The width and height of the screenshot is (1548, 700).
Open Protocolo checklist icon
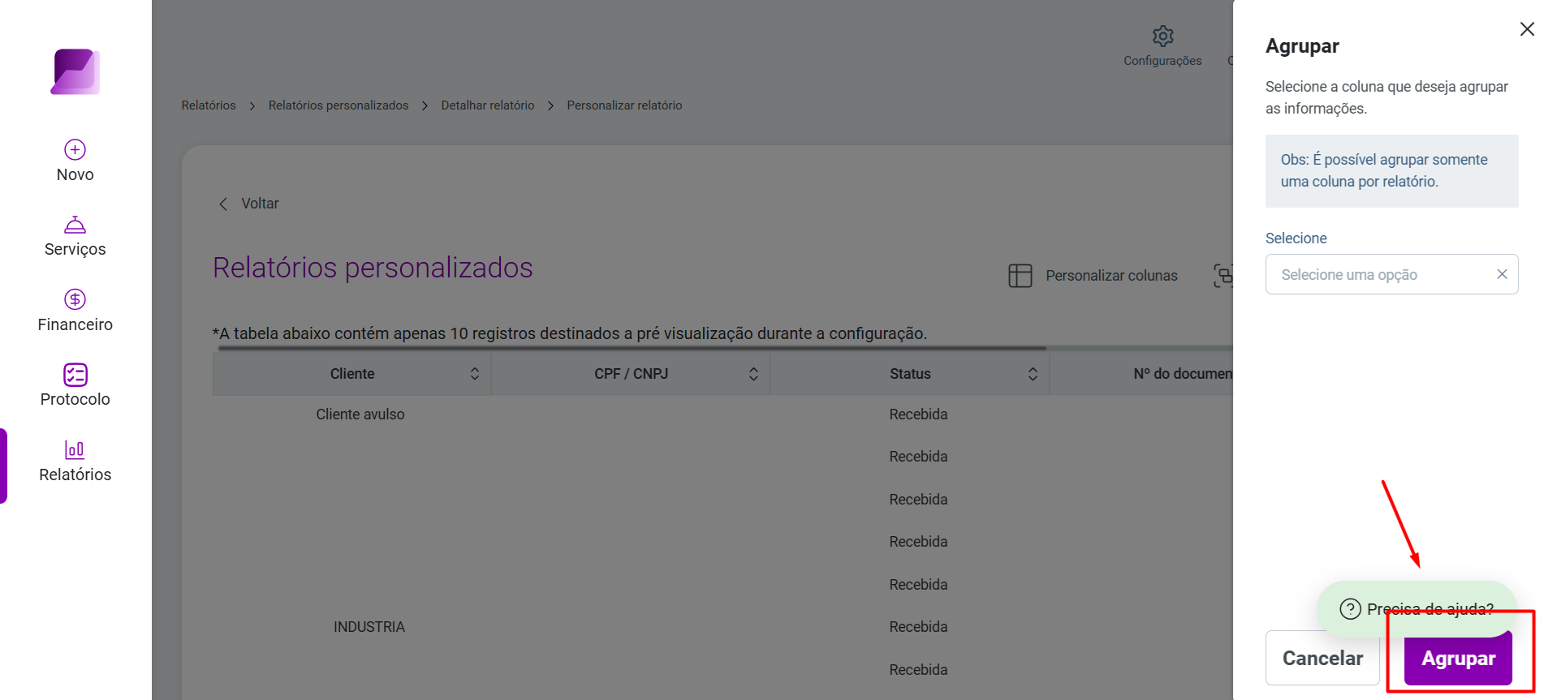tap(75, 374)
